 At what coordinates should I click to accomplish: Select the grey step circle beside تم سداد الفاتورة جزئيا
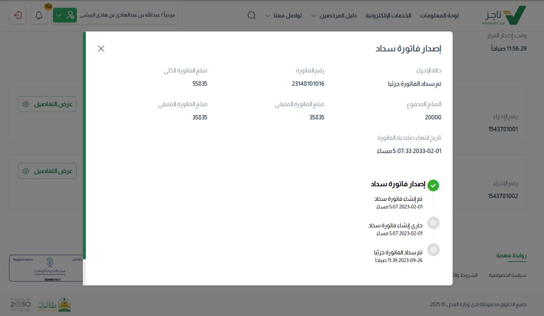(433, 250)
